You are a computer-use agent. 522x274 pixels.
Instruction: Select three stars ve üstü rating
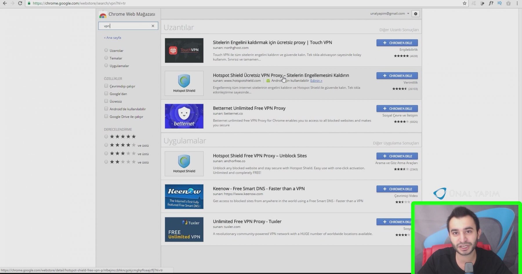coord(106,153)
